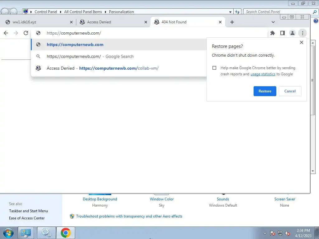Choose https://computernewb.com suggestion
The height and width of the screenshot is (239, 319).
119,45
